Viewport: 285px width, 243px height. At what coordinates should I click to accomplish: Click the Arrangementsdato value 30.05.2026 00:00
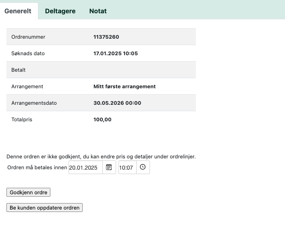[x=117, y=103]
